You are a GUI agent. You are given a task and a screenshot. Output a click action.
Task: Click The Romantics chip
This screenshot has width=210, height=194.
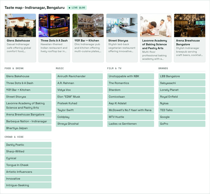[131, 83]
